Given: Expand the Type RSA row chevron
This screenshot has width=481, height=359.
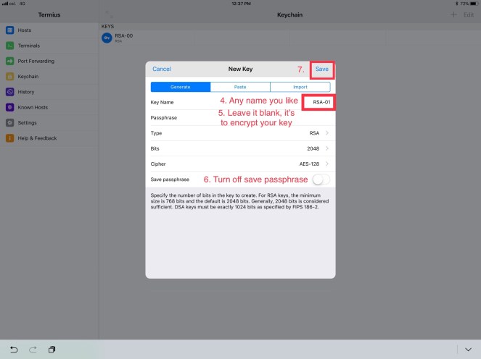Looking at the screenshot, I should [x=326, y=133].
